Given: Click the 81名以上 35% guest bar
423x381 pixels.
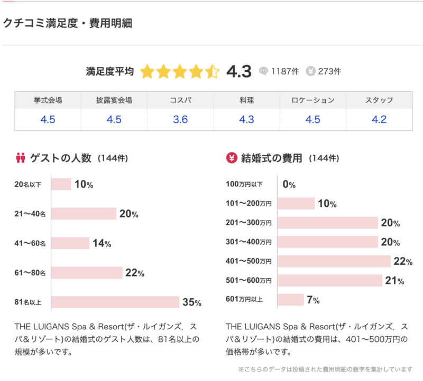Looking at the screenshot, I should point(115,302).
